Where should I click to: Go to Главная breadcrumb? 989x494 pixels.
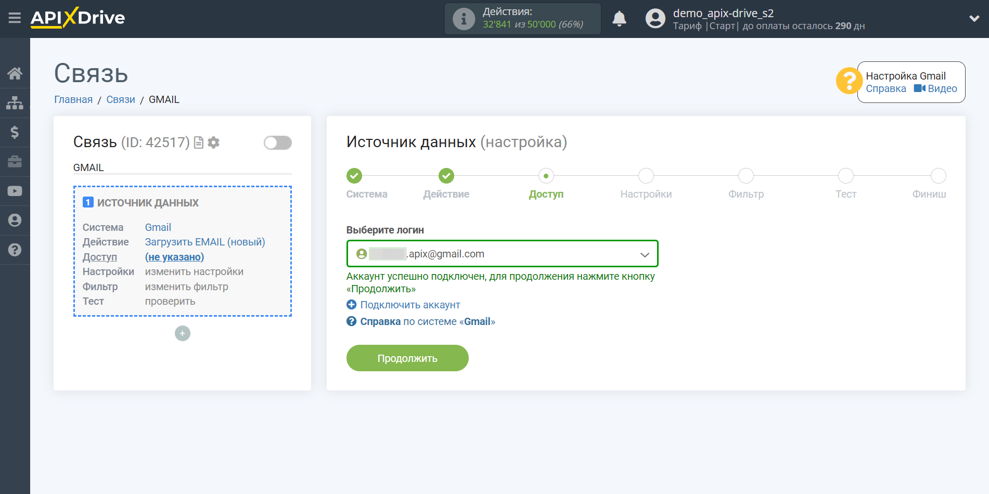pos(73,100)
